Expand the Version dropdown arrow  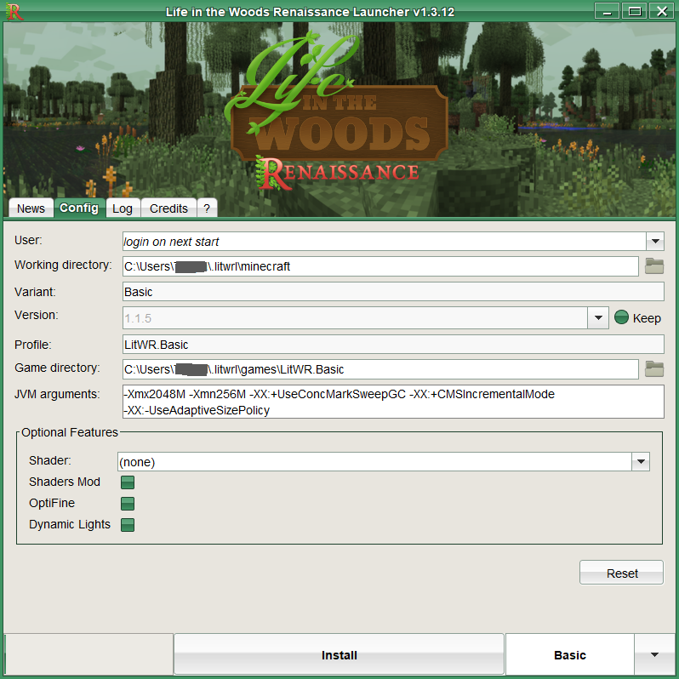point(598,318)
